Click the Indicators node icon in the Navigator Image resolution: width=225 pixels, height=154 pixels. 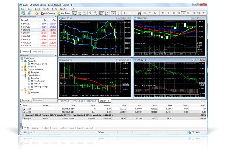25,67
